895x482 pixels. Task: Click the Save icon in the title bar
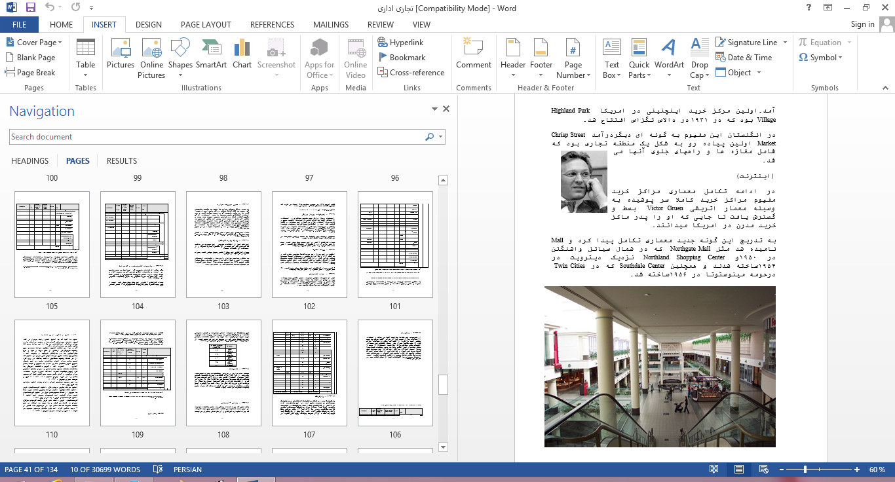point(31,9)
